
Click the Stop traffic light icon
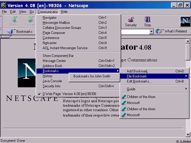pyautogui.click(x=147, y=20)
